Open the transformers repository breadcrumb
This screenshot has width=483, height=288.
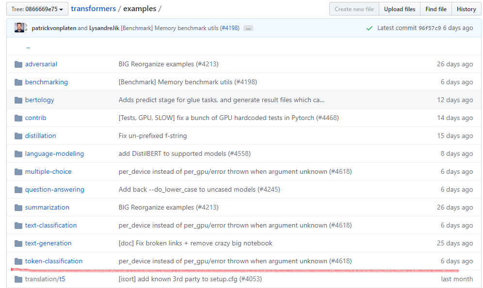(93, 9)
